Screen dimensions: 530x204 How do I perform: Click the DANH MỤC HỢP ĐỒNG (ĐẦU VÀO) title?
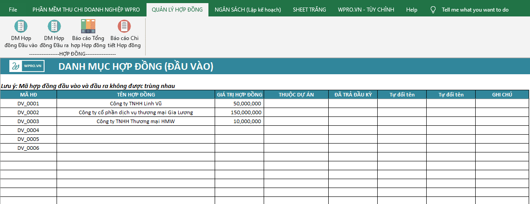coord(136,67)
